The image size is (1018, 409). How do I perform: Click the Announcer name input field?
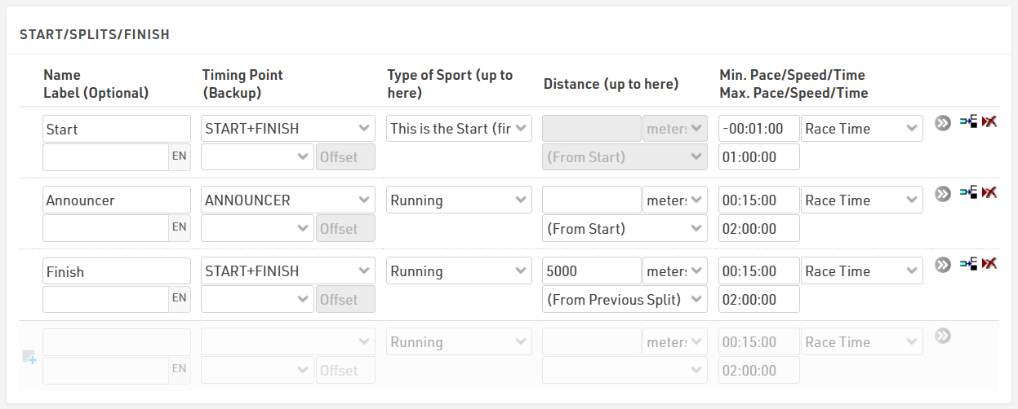116,200
